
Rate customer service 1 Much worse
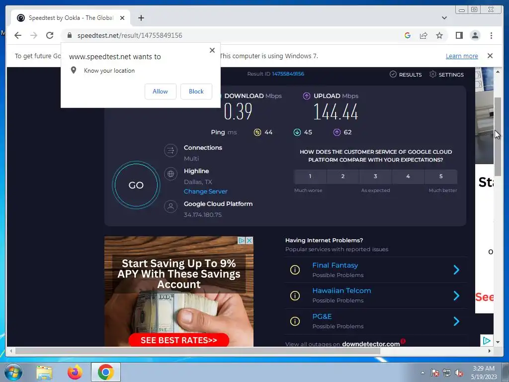310,177
